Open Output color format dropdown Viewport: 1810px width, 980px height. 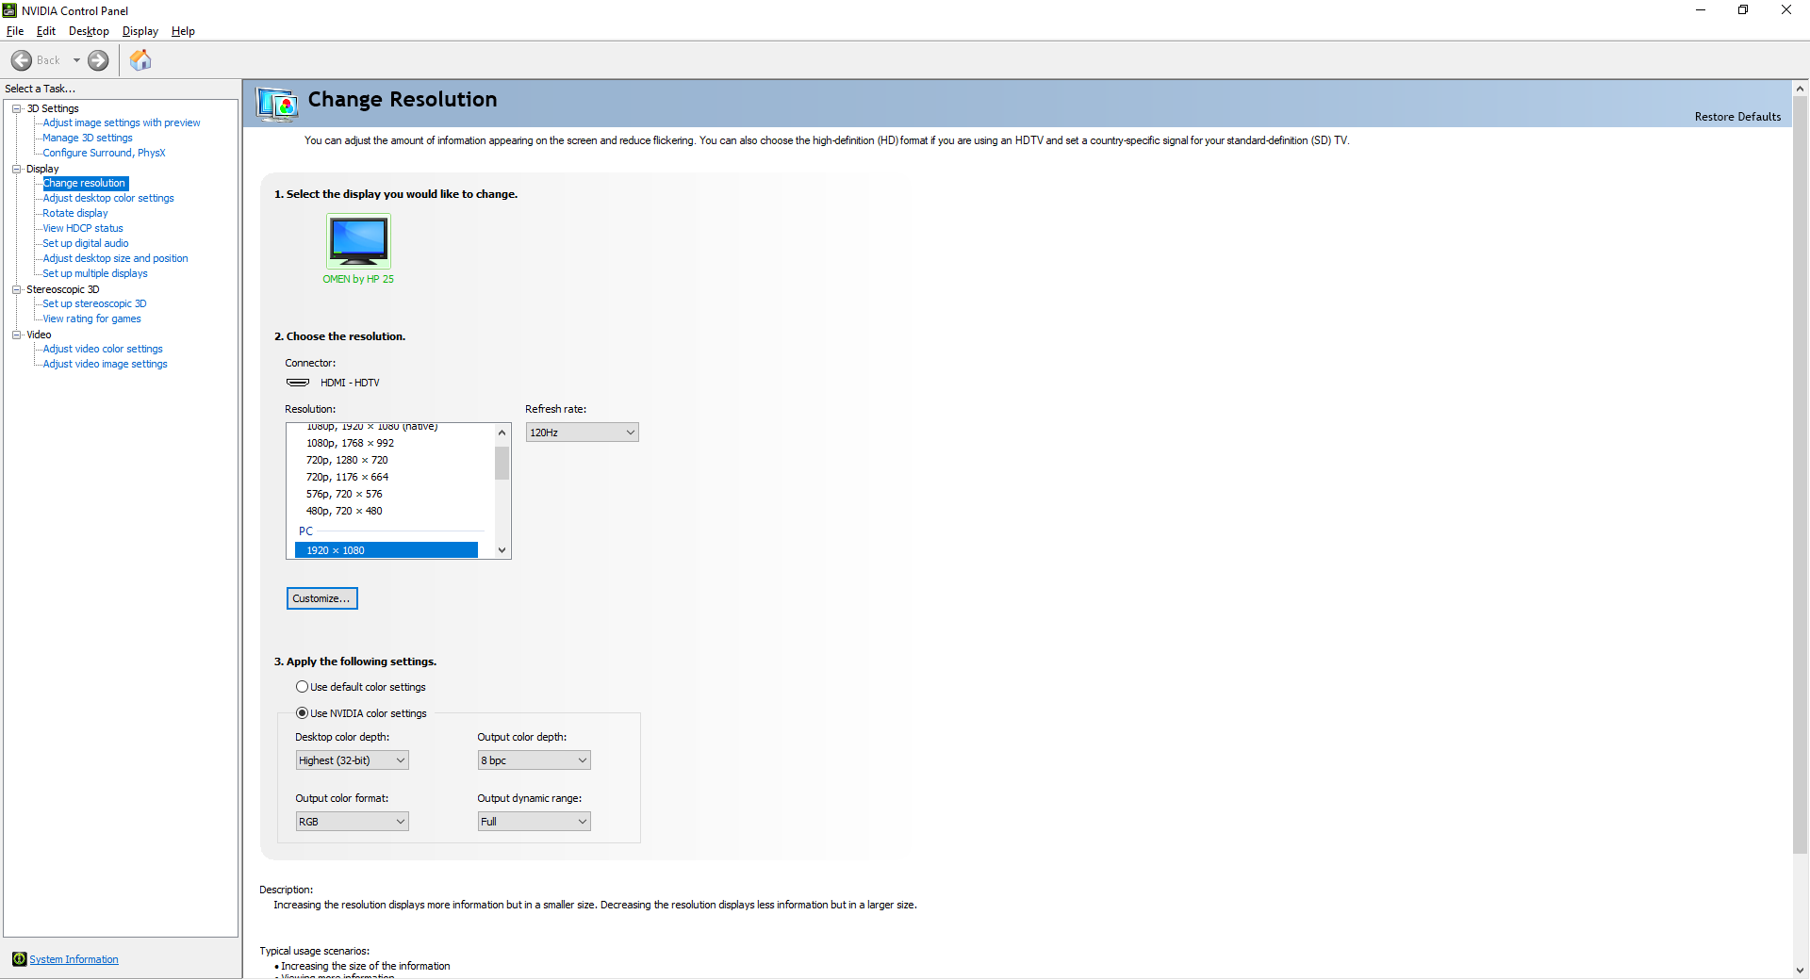coord(352,822)
